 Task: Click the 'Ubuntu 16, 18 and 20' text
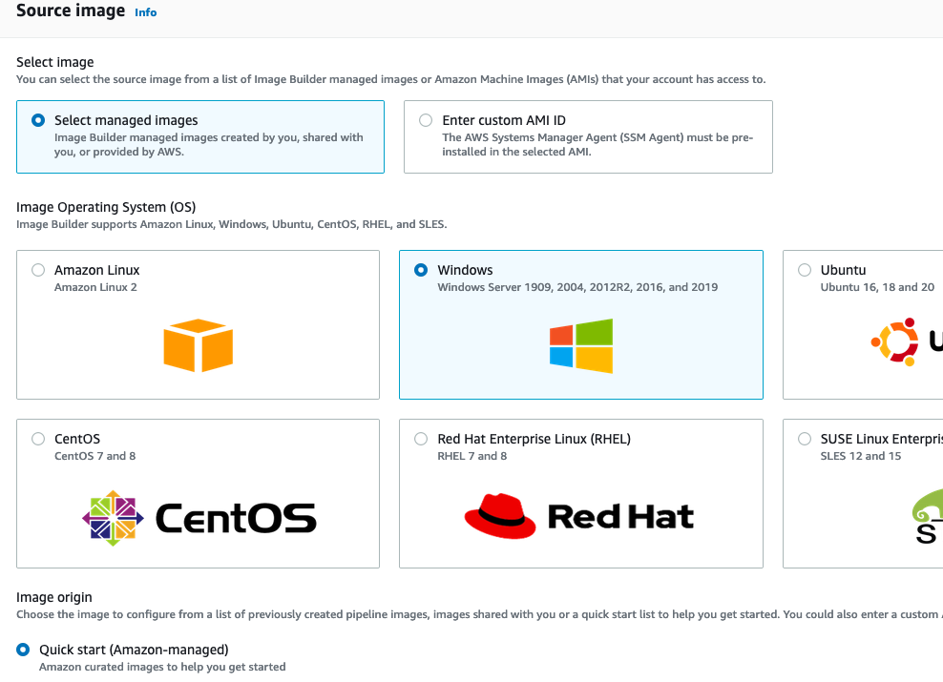click(x=877, y=287)
